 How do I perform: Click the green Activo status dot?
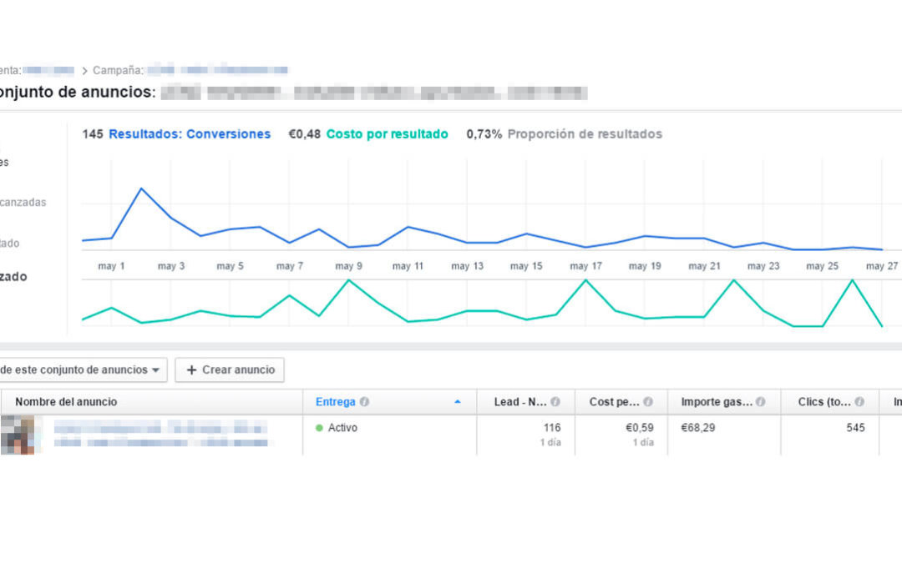click(319, 428)
